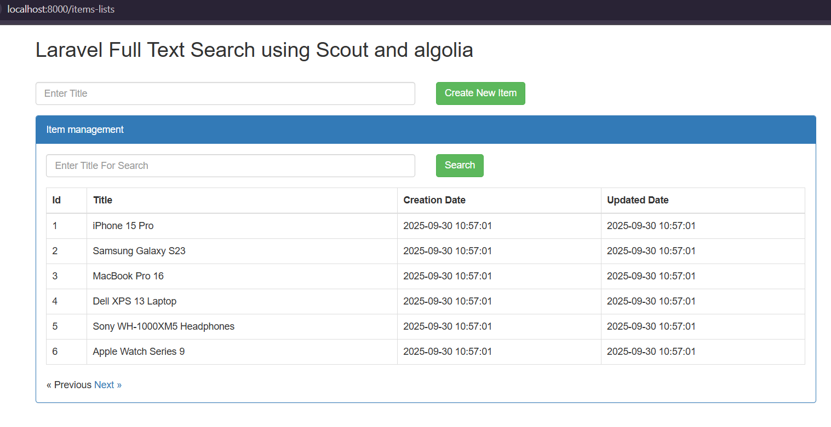This screenshot has height=427, width=831.
Task: Select Sony WH-1000XM5 Headphones item
Action: click(163, 326)
